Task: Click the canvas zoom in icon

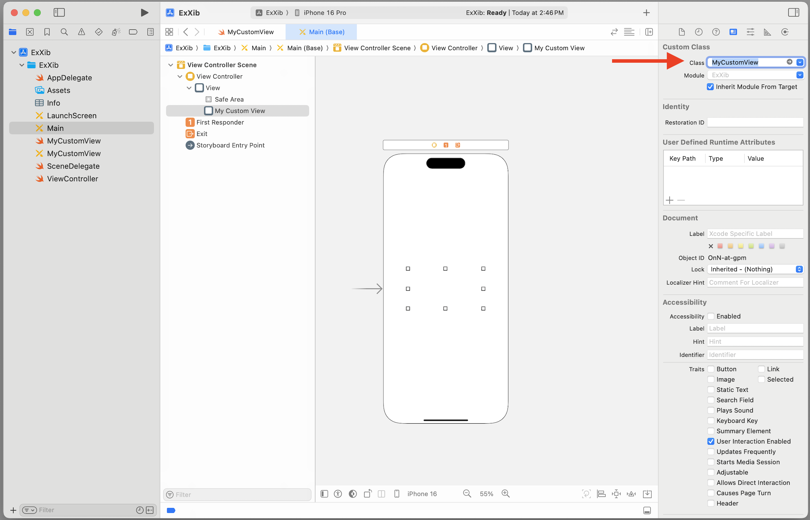Action: pyautogui.click(x=505, y=494)
